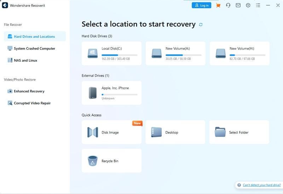
Task: Open the list menu icon in title bar
Action: [258, 5]
